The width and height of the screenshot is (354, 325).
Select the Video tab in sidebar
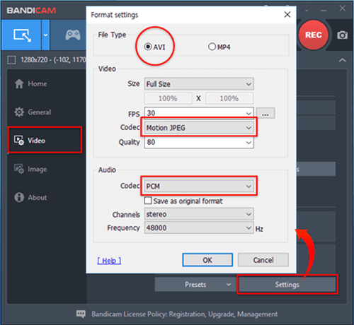pyautogui.click(x=45, y=140)
